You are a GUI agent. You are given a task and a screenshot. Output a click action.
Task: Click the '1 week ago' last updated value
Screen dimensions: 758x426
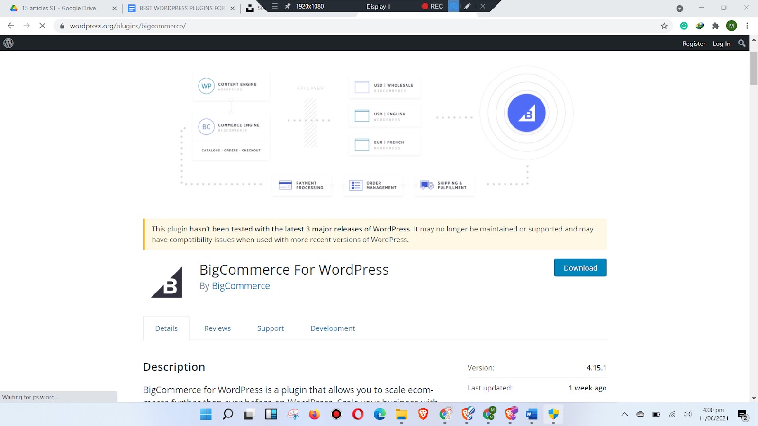click(x=587, y=388)
